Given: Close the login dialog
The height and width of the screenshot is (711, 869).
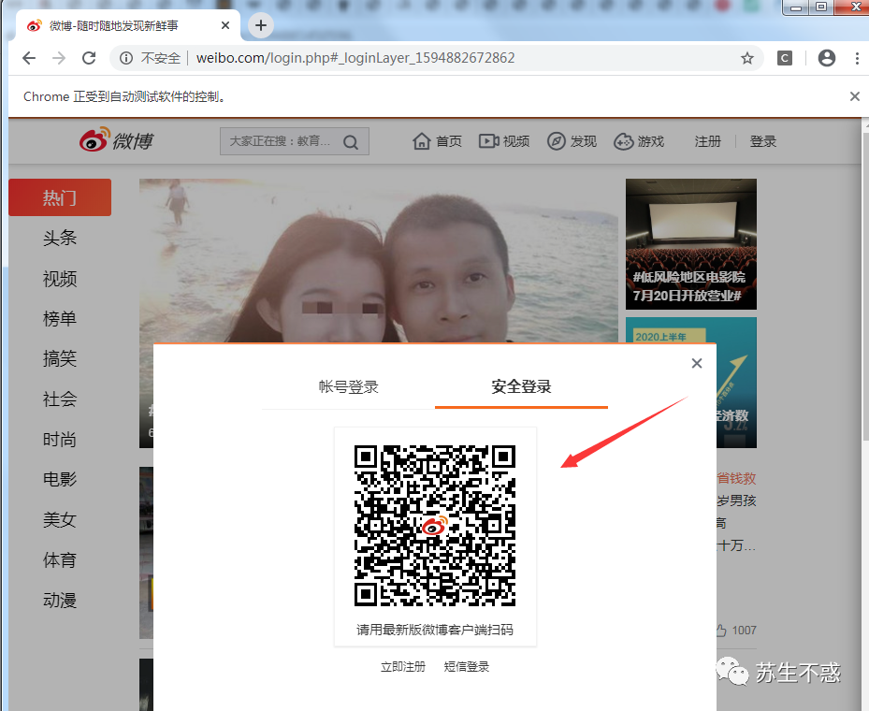Looking at the screenshot, I should (697, 363).
